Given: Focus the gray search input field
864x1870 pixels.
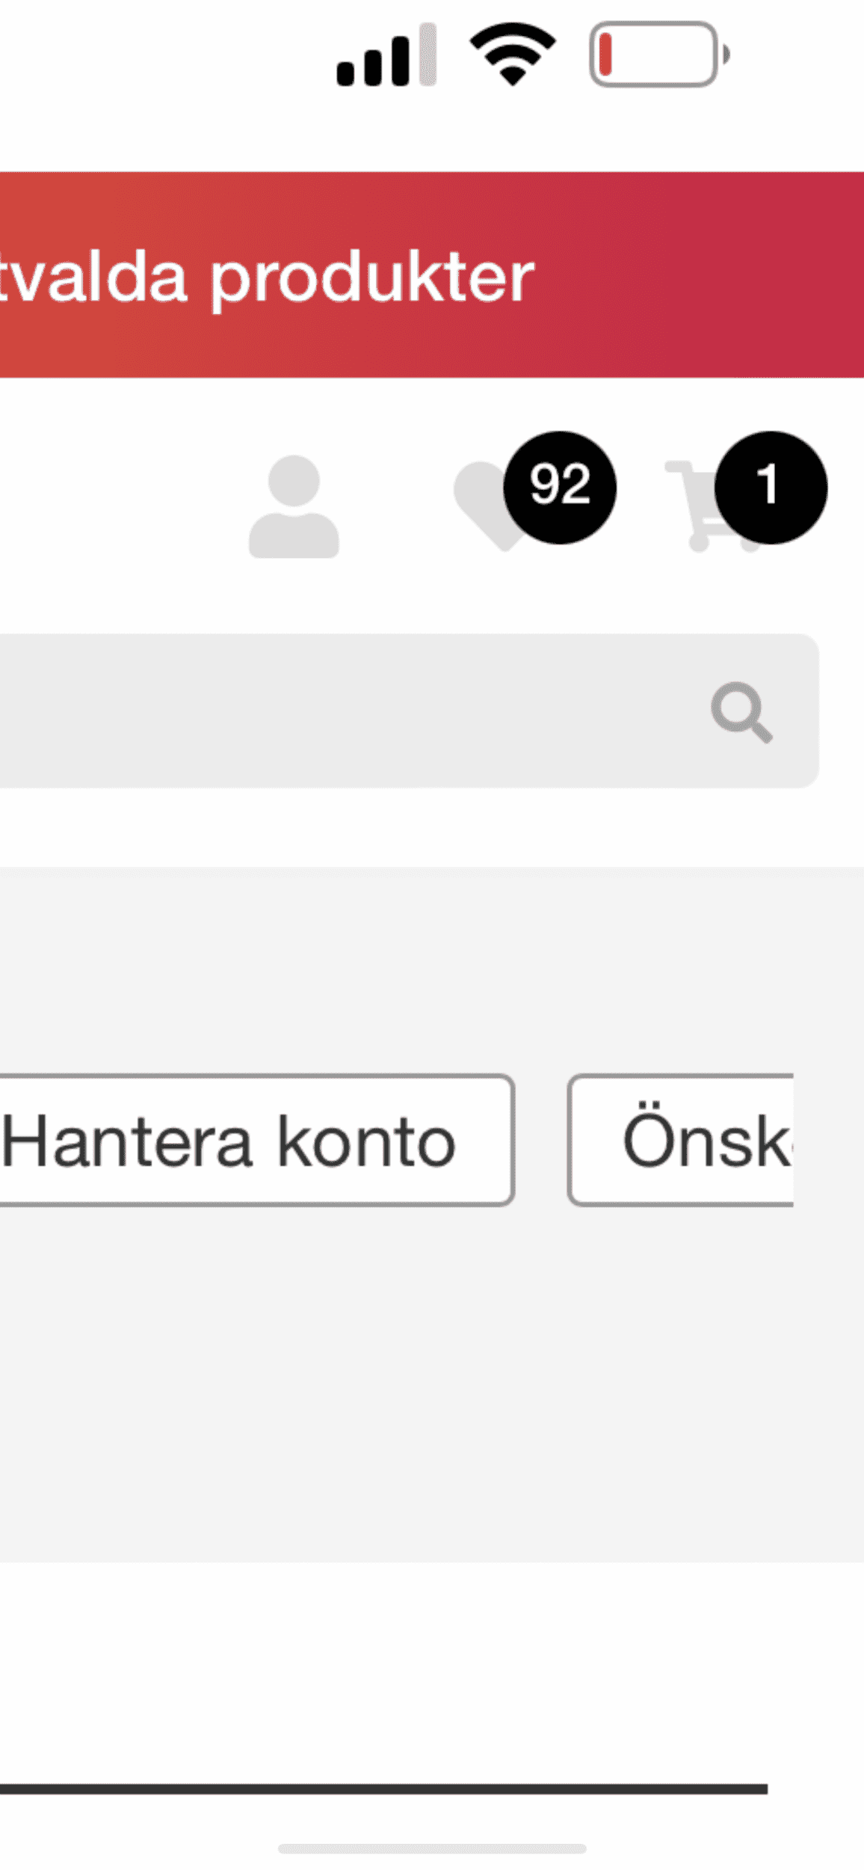Looking at the screenshot, I should click(408, 711).
